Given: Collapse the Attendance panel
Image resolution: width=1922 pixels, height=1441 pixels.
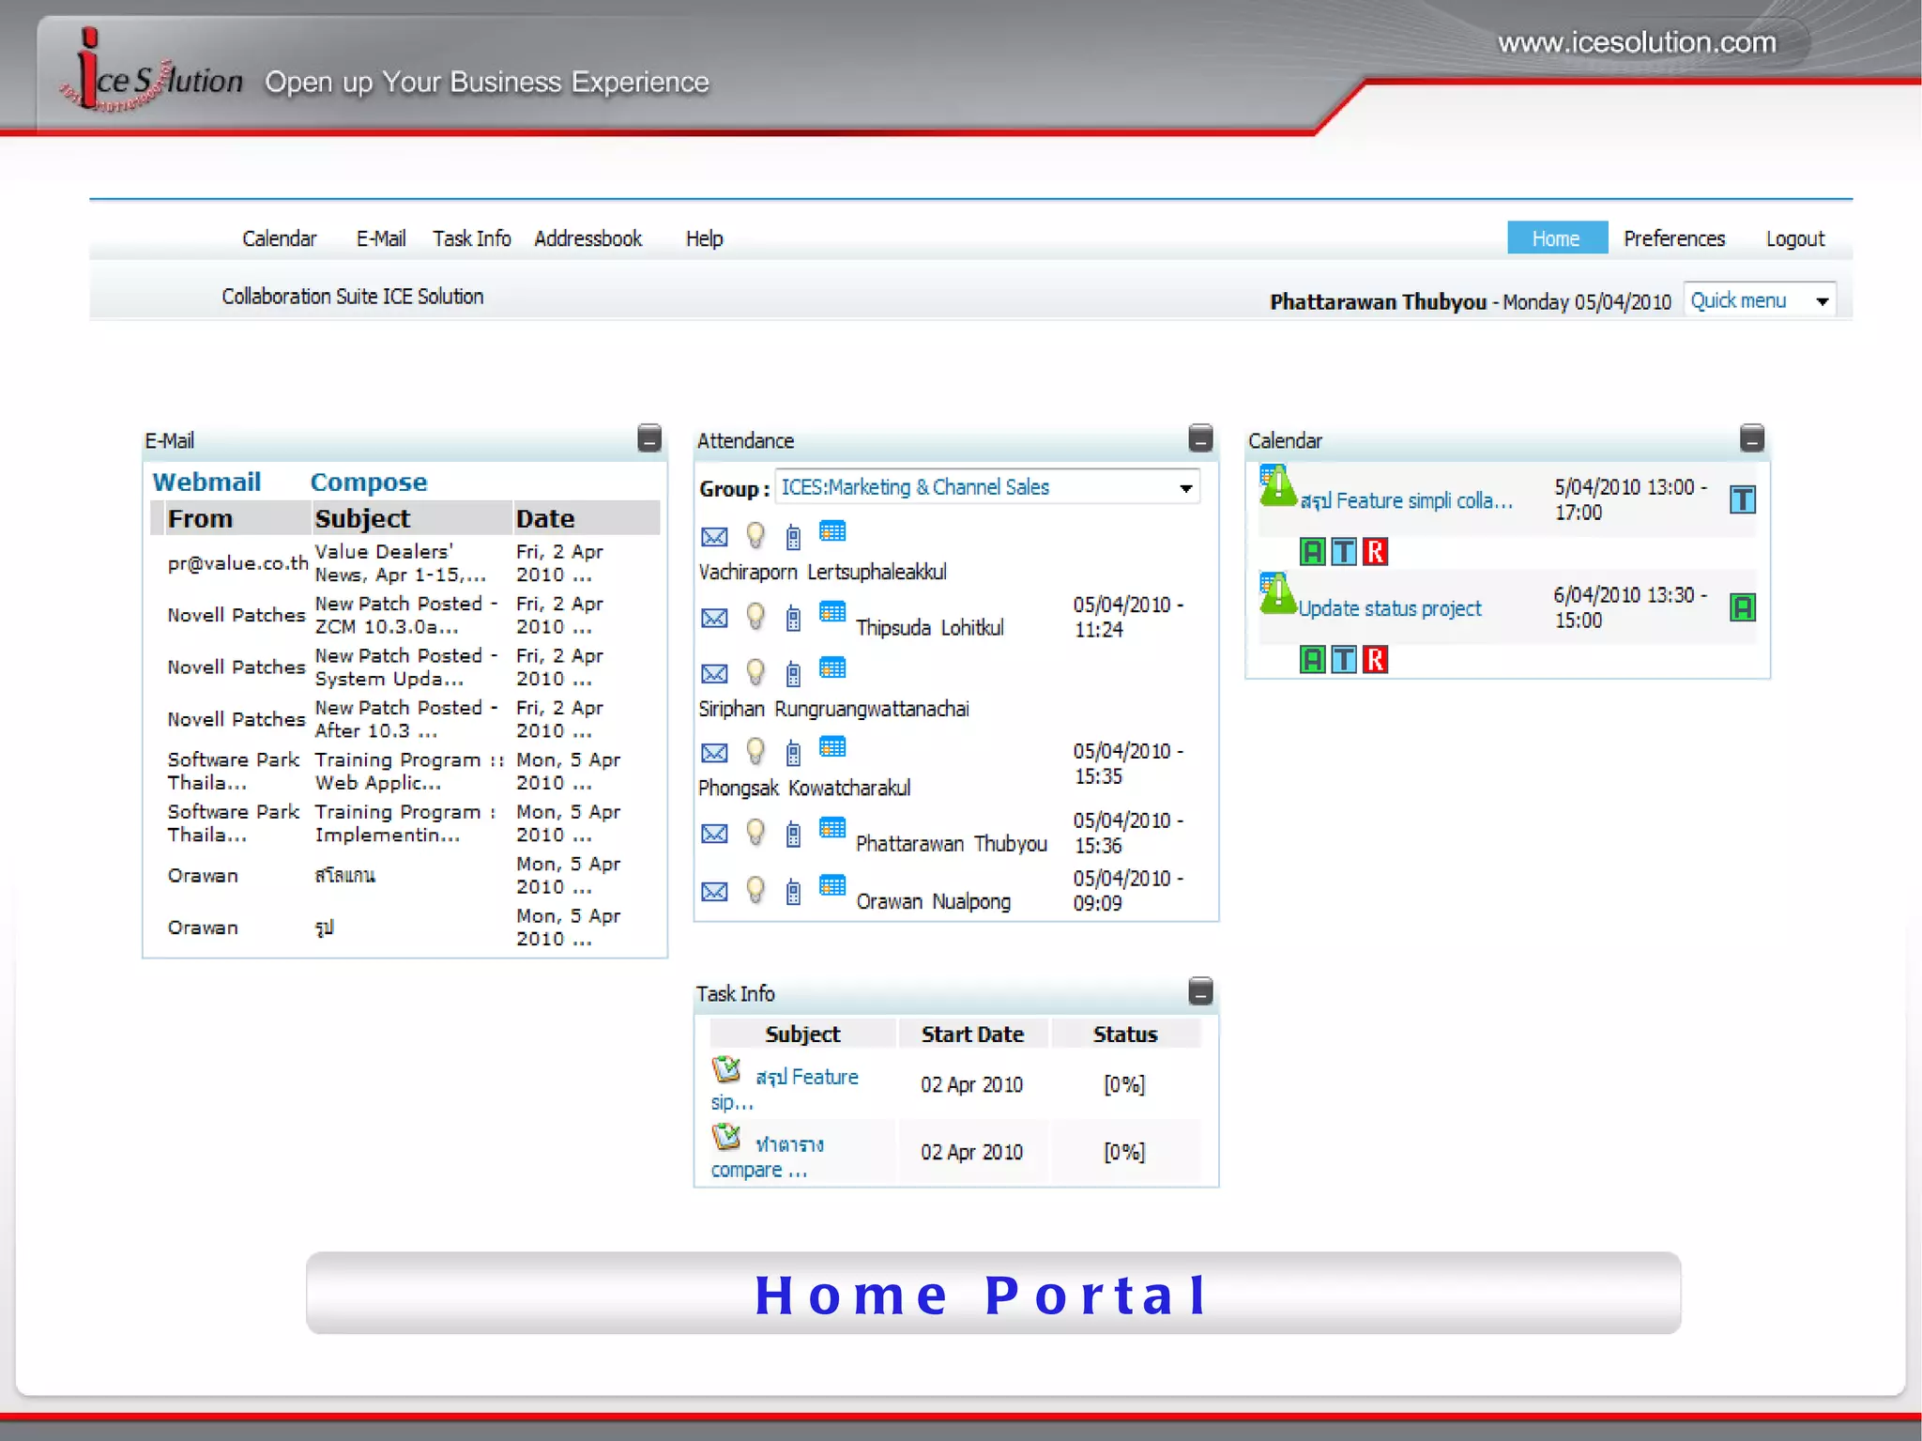Looking at the screenshot, I should (1200, 438).
